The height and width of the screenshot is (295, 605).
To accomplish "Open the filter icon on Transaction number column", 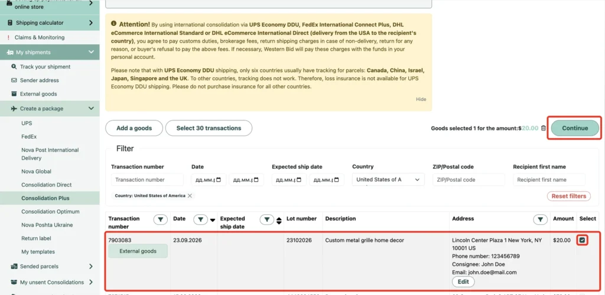I will tap(161, 219).
